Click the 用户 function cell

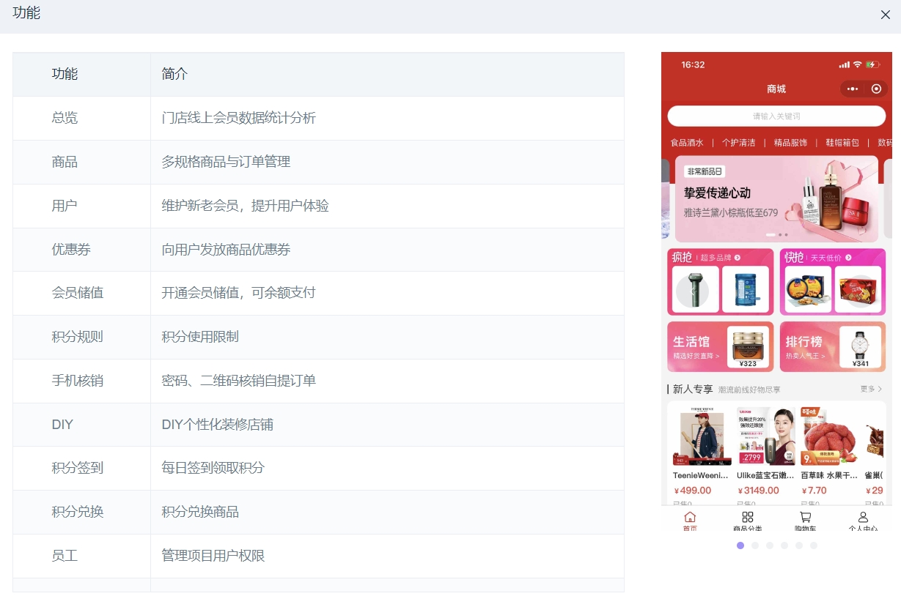[82, 206]
